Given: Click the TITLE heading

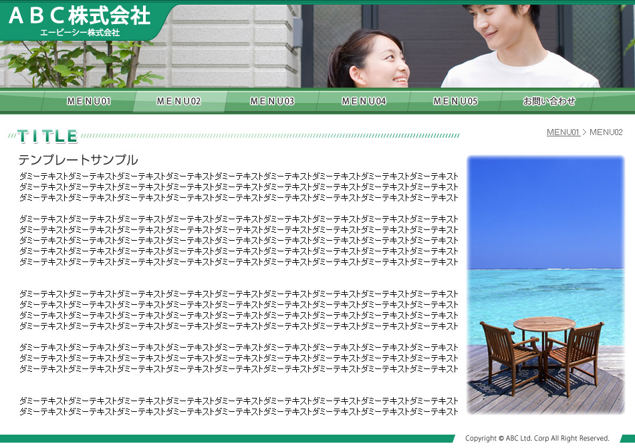Looking at the screenshot, I should [x=47, y=136].
